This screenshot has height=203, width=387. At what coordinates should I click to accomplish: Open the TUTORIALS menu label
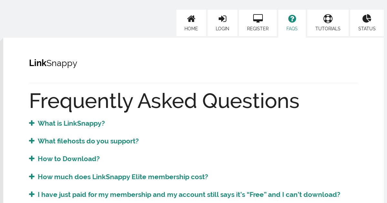pos(328,29)
